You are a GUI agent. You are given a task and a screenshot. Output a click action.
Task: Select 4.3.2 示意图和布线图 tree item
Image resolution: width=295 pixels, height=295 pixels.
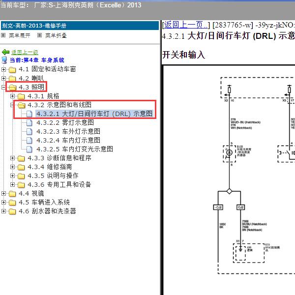point(59,105)
